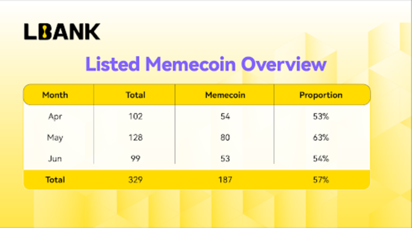Click the April memecoin value 54

pos(225,116)
